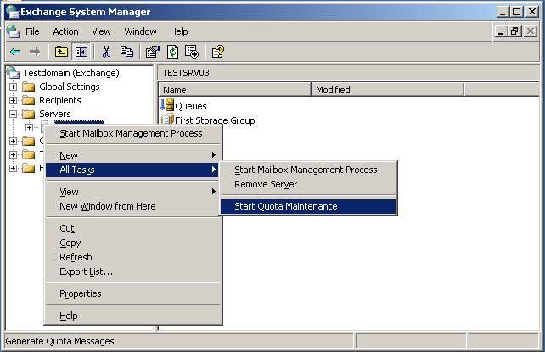
Task: Open the Action menu in menu bar
Action: pyautogui.click(x=65, y=31)
